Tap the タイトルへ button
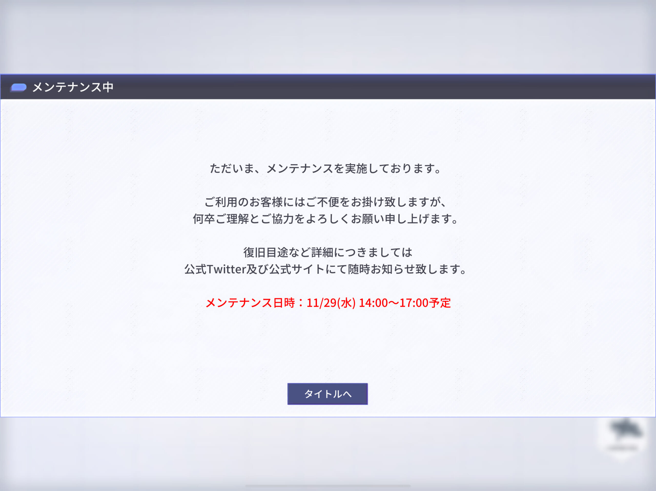The height and width of the screenshot is (491, 656). pos(327,394)
